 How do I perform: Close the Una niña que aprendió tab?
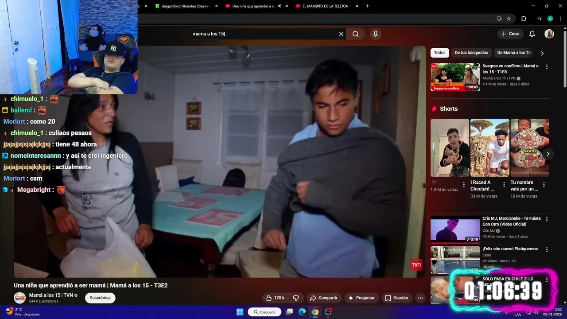287,6
